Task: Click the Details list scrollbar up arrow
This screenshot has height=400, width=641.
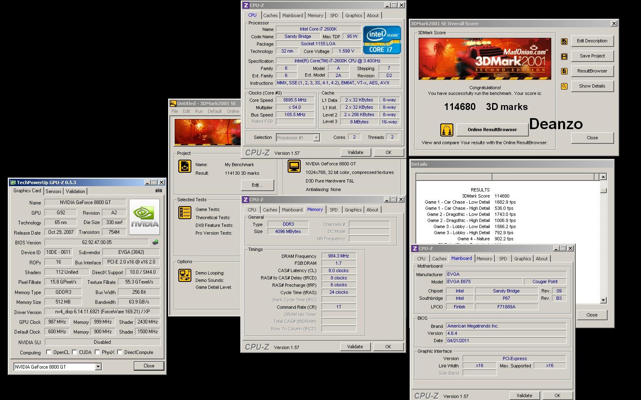Action: (x=603, y=177)
